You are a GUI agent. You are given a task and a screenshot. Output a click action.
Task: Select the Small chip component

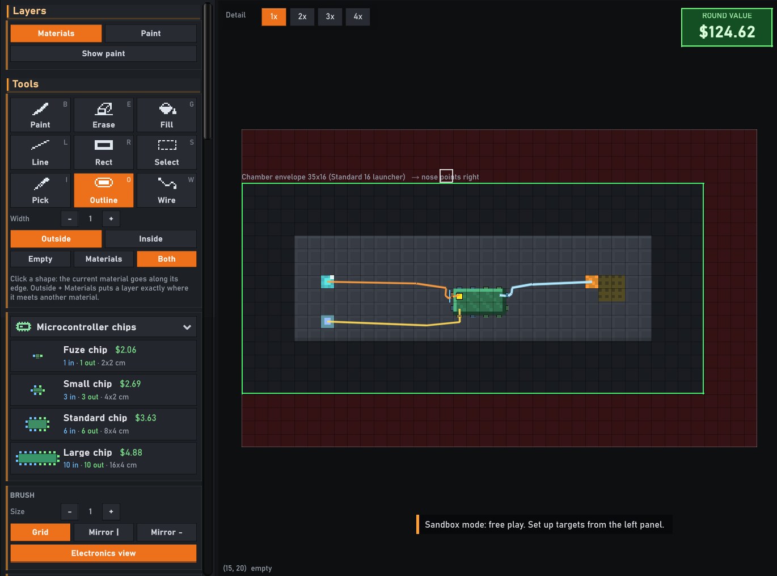pyautogui.click(x=104, y=390)
